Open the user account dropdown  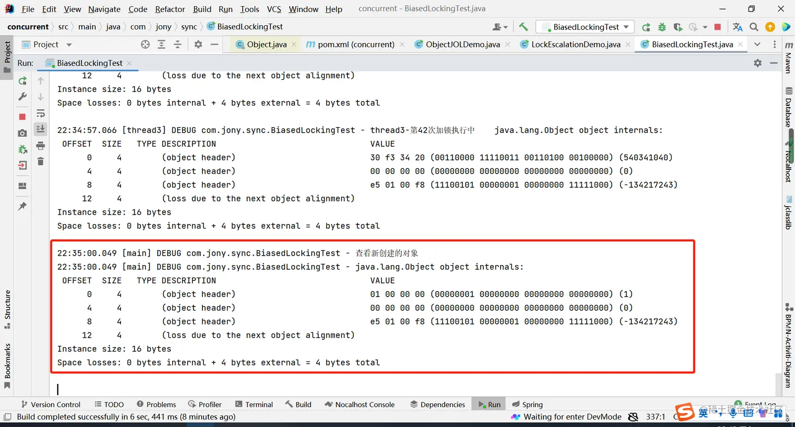click(x=500, y=27)
